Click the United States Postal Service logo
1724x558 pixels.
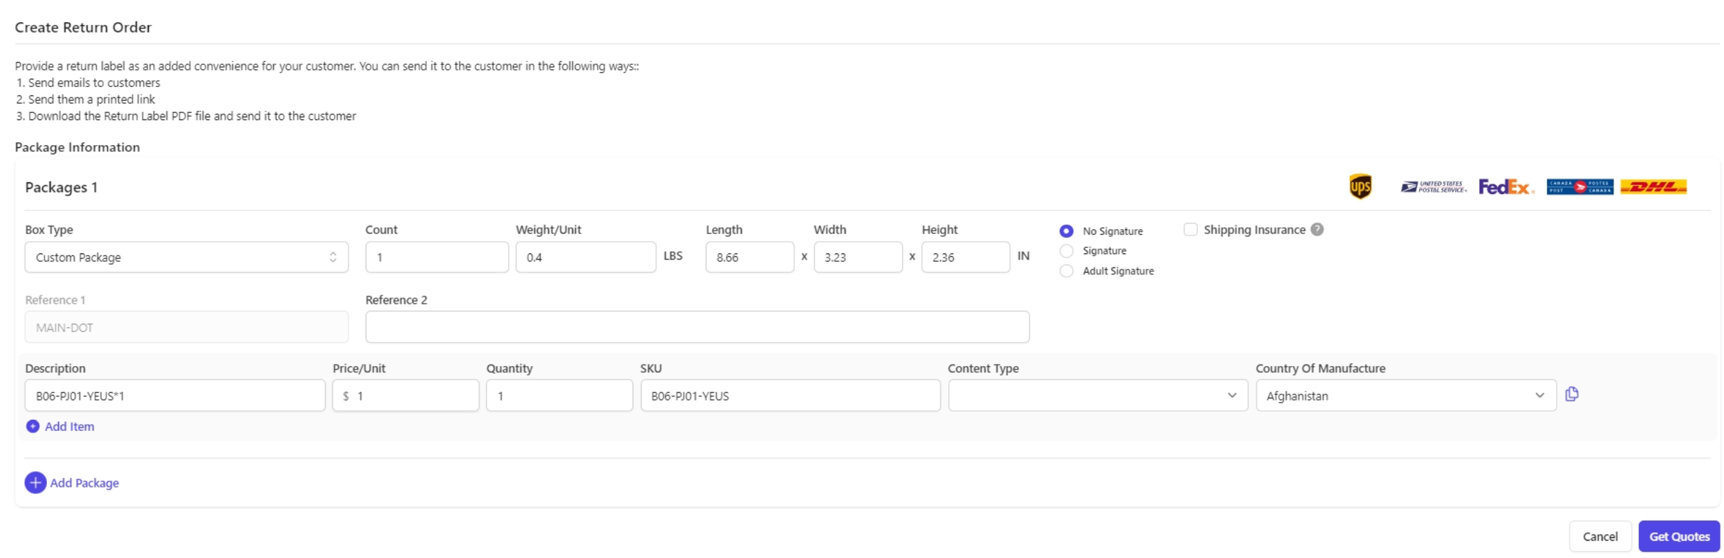1433,187
